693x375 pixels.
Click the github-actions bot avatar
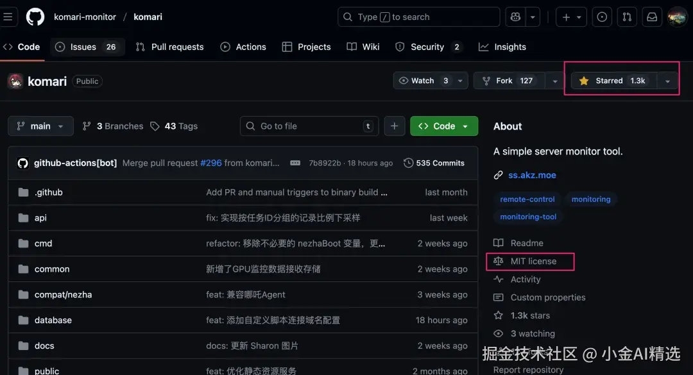(22, 163)
